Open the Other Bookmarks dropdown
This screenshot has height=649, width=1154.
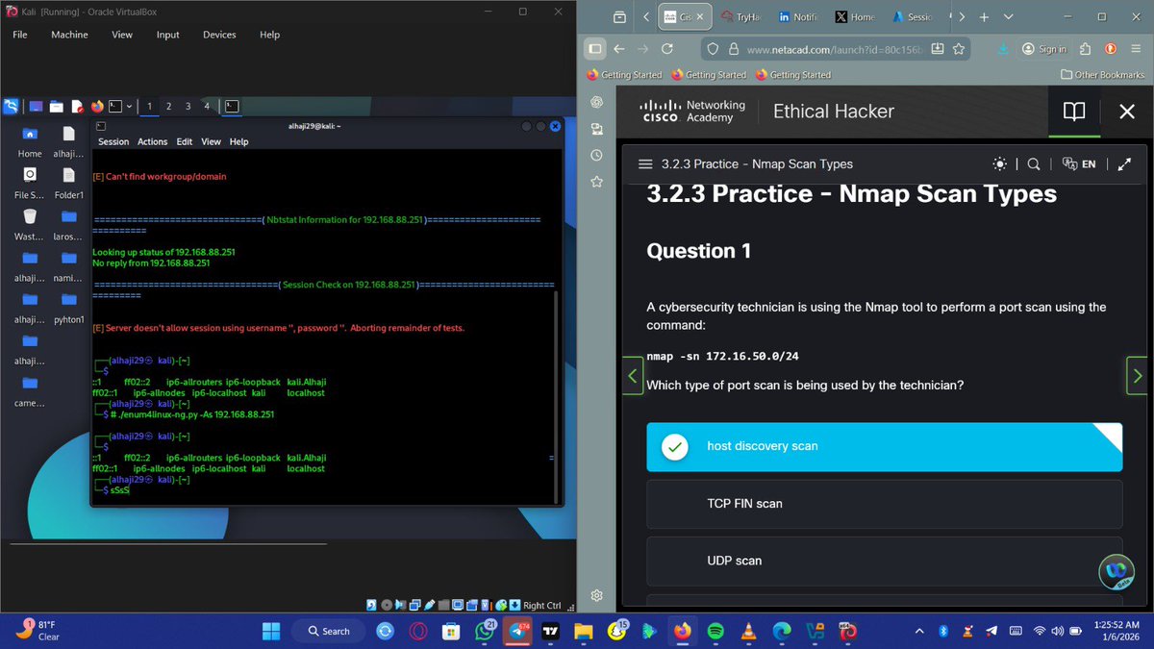tap(1102, 74)
